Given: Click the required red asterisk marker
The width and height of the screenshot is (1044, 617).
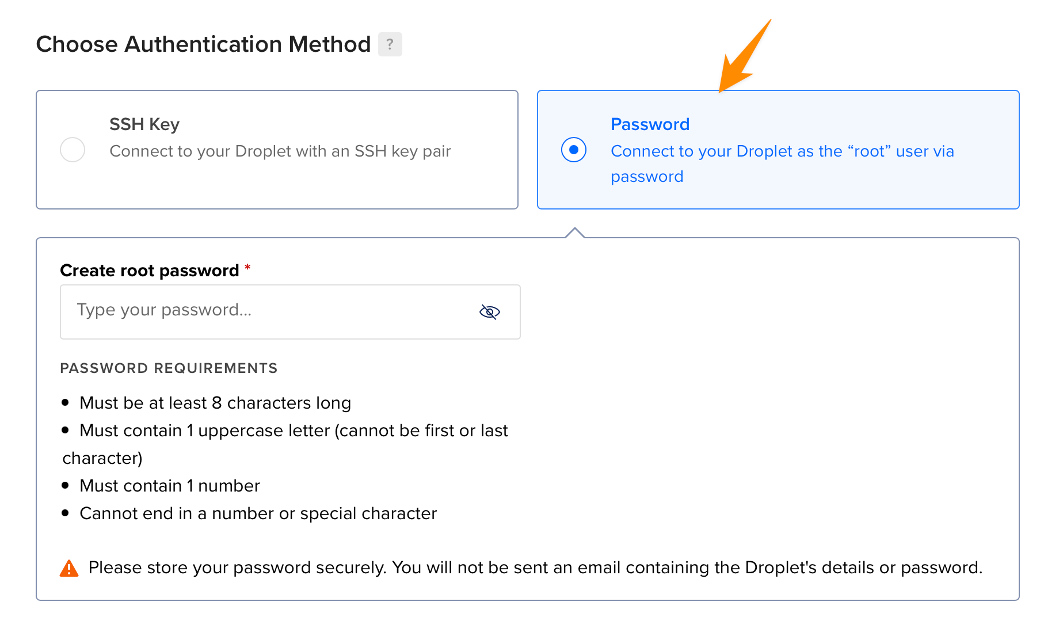Looking at the screenshot, I should coord(247,268).
